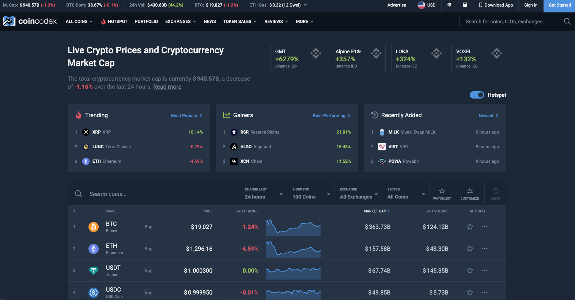575x300 pixels.
Task: Open the Read more link
Action: click(167, 86)
